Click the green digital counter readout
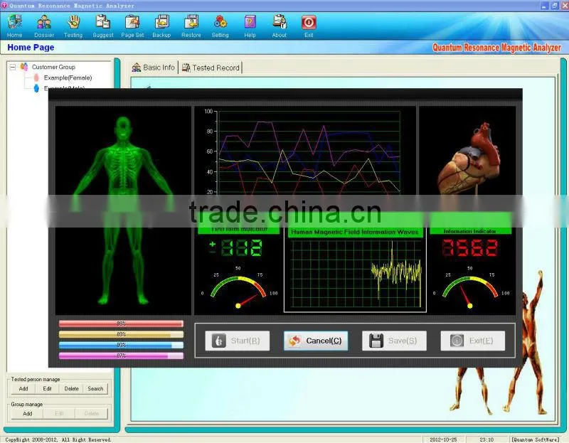The height and width of the screenshot is (443, 569). 236,248
